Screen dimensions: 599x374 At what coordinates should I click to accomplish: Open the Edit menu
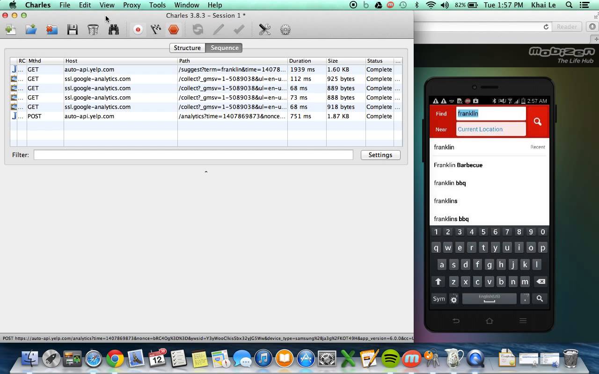coord(85,5)
